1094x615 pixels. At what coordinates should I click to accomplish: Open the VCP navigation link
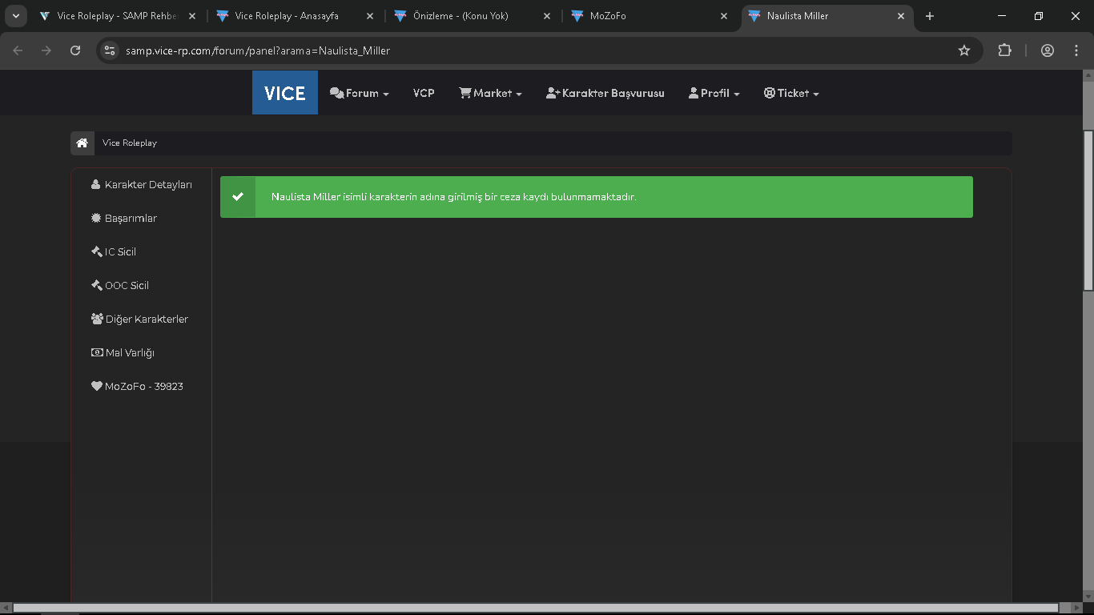tap(424, 94)
